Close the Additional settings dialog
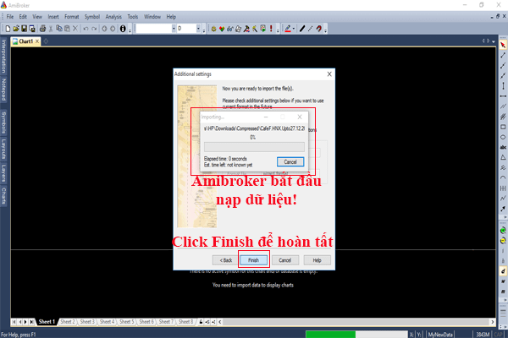Image resolution: width=508 pixels, height=338 pixels. tap(329, 74)
